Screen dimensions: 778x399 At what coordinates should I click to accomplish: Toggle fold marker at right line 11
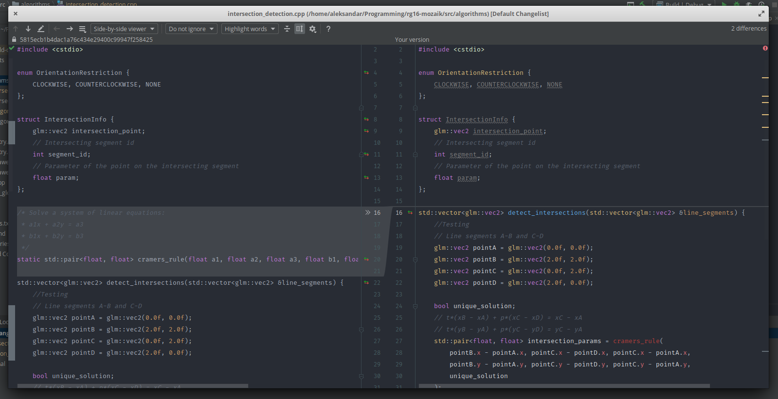click(x=415, y=155)
